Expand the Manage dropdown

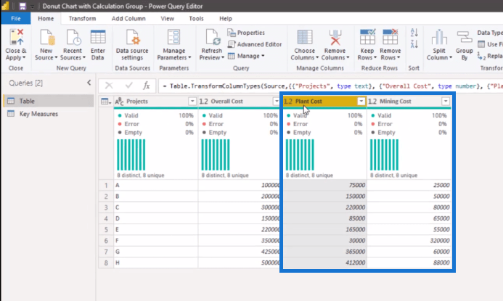tap(246, 56)
